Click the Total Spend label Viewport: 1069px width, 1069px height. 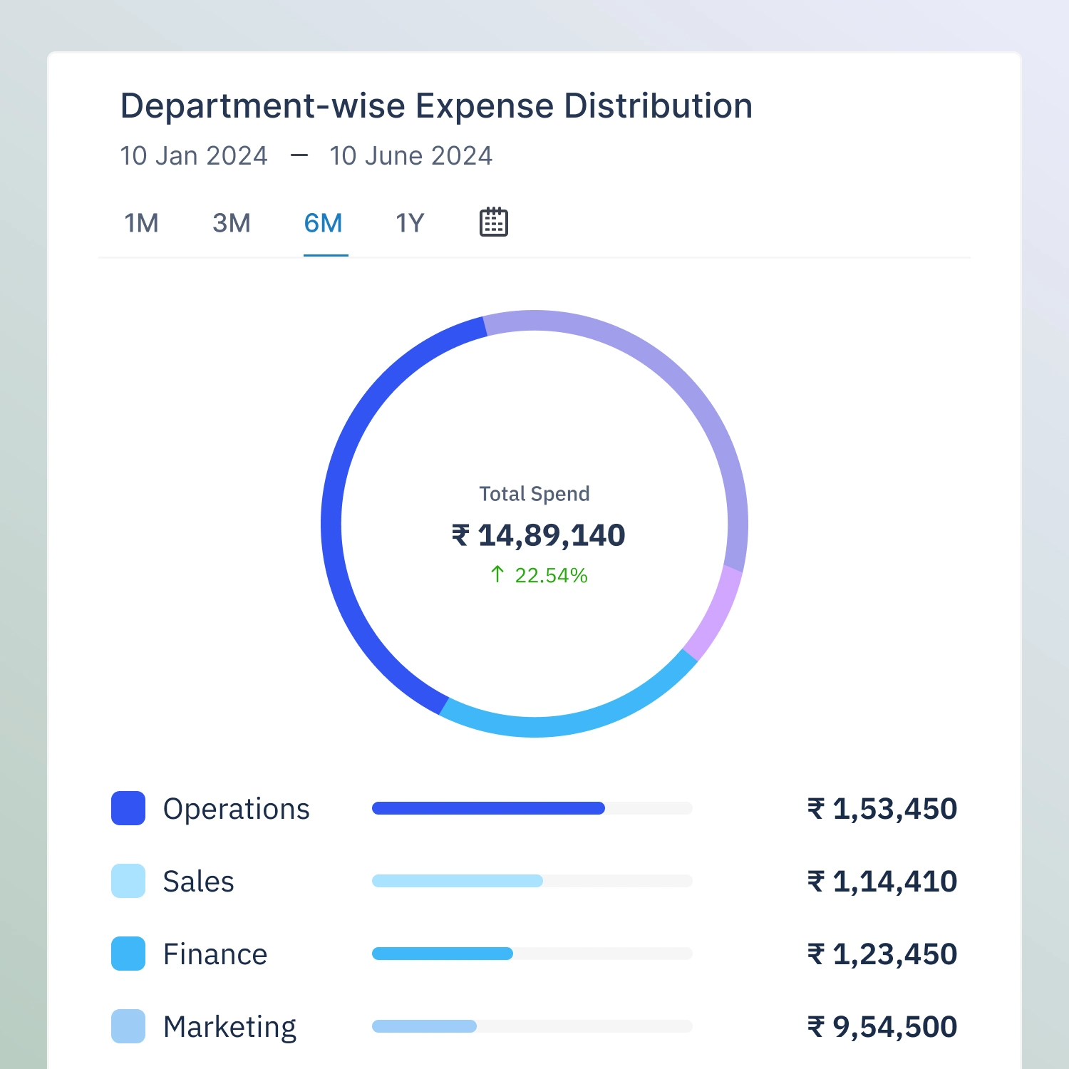pos(534,494)
